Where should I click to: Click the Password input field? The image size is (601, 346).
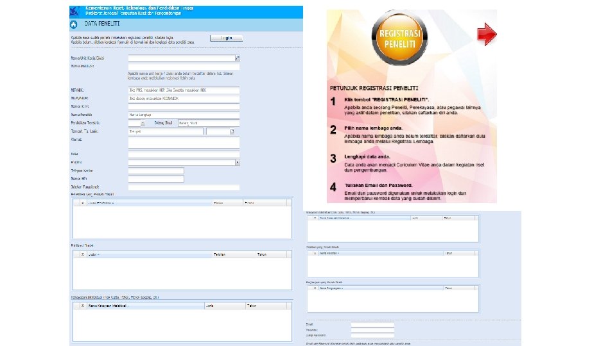372,329
